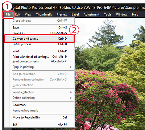Open the View menu
The width and height of the screenshot is (145, 130).
(28, 14)
